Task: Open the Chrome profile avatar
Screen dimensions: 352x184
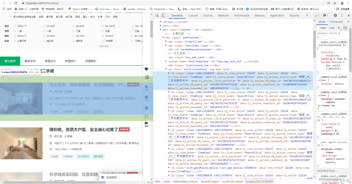Action: pos(342,3)
